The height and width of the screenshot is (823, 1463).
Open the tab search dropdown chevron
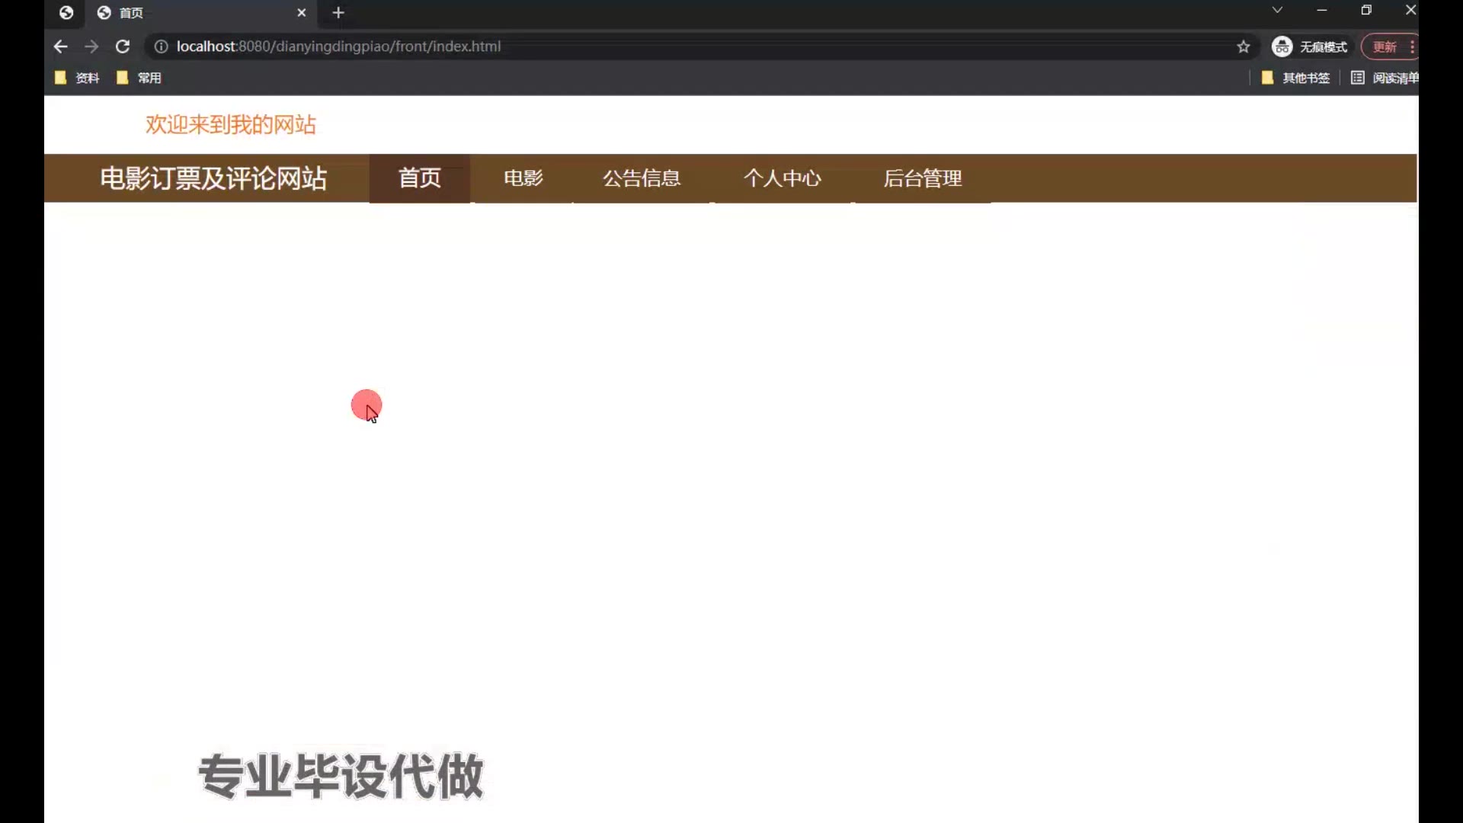(x=1277, y=10)
